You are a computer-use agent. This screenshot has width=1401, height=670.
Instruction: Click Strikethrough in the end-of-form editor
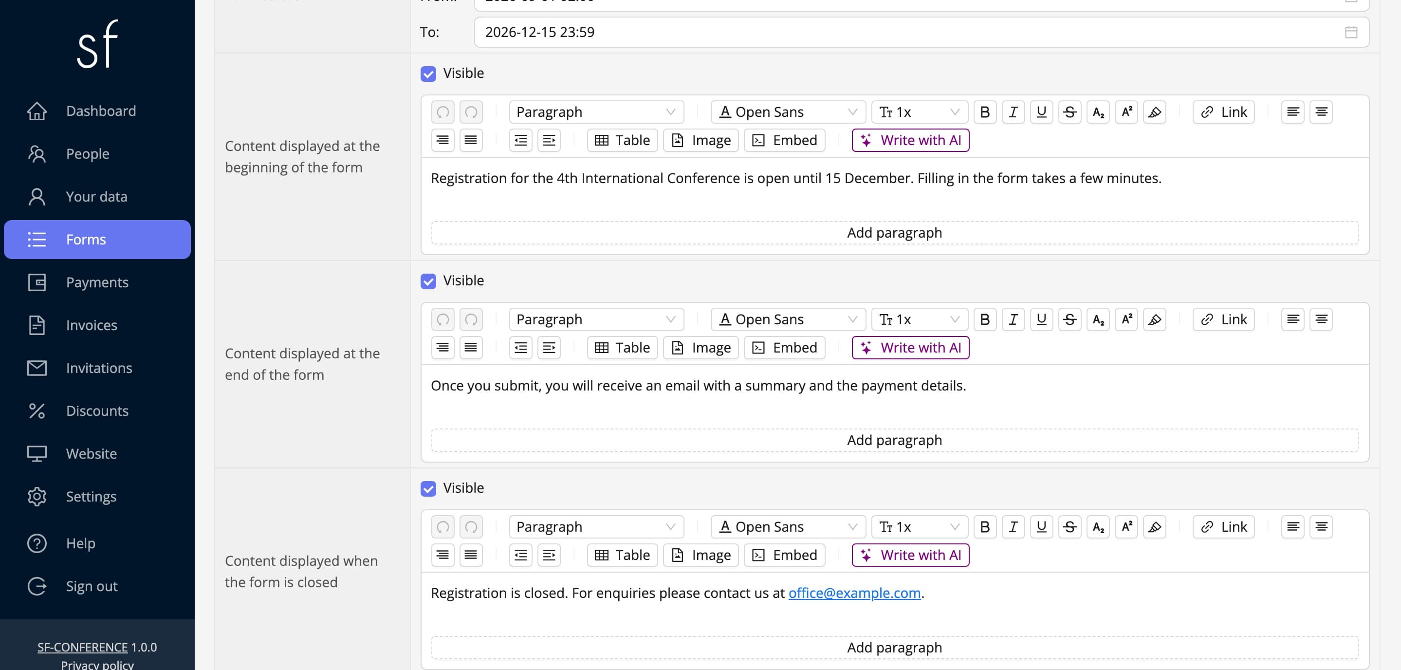tap(1070, 319)
